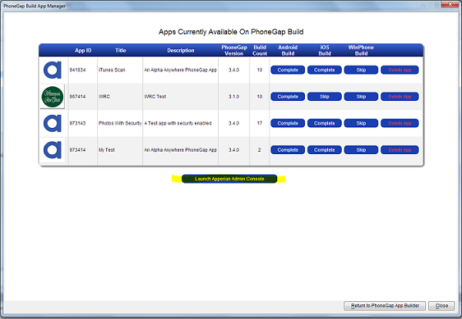Open iOS build Complete for iTunes Scan
This screenshot has height=319, width=462.
pos(324,70)
